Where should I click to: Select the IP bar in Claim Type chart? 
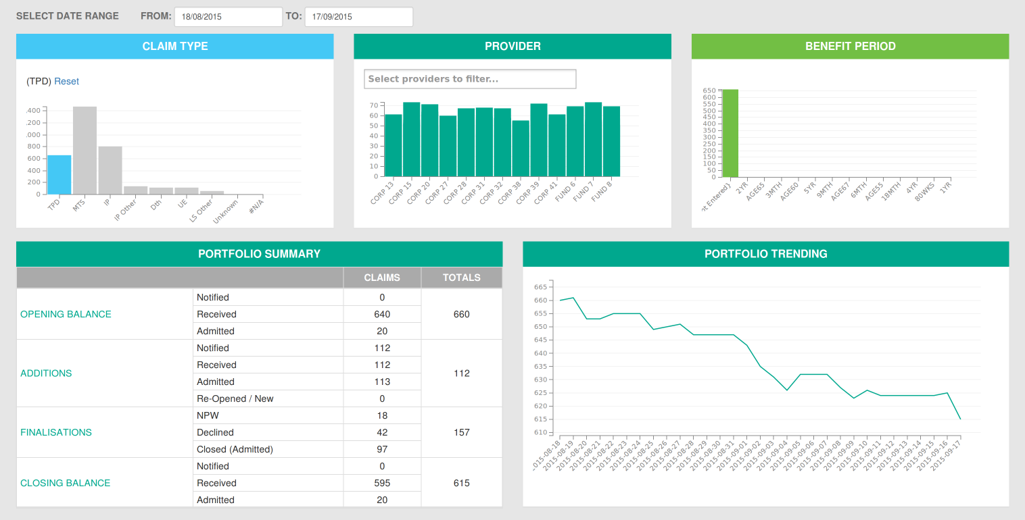coord(110,170)
